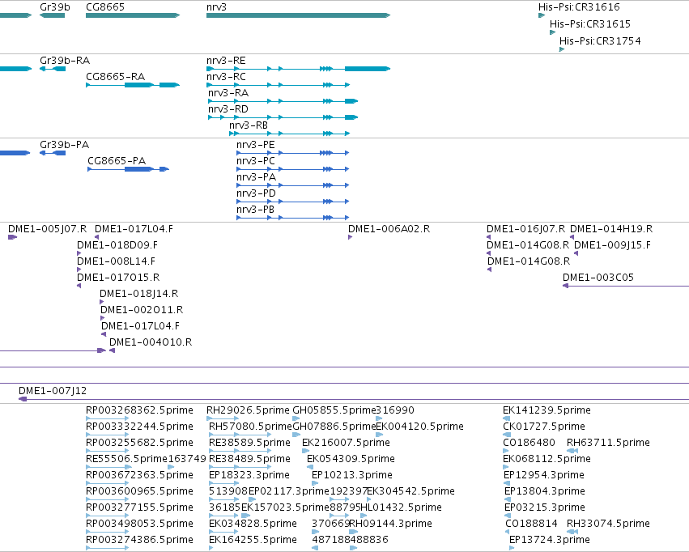Select EST RP003274386.5prime
Screen dimensions: 689x552
[139, 540]
